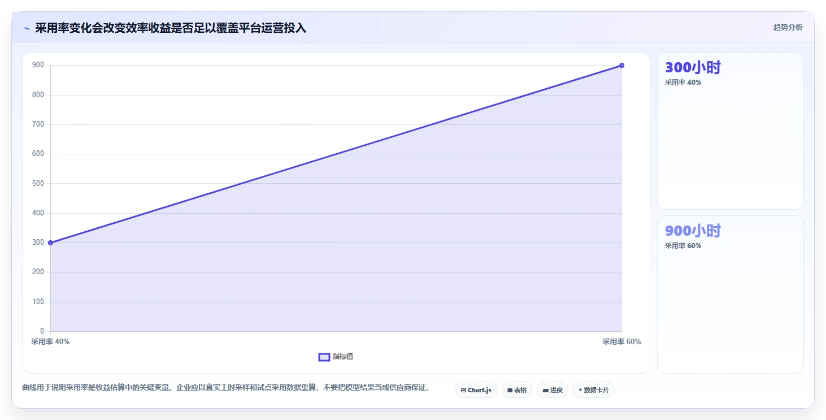Open the 300小时 data card

coord(730,131)
